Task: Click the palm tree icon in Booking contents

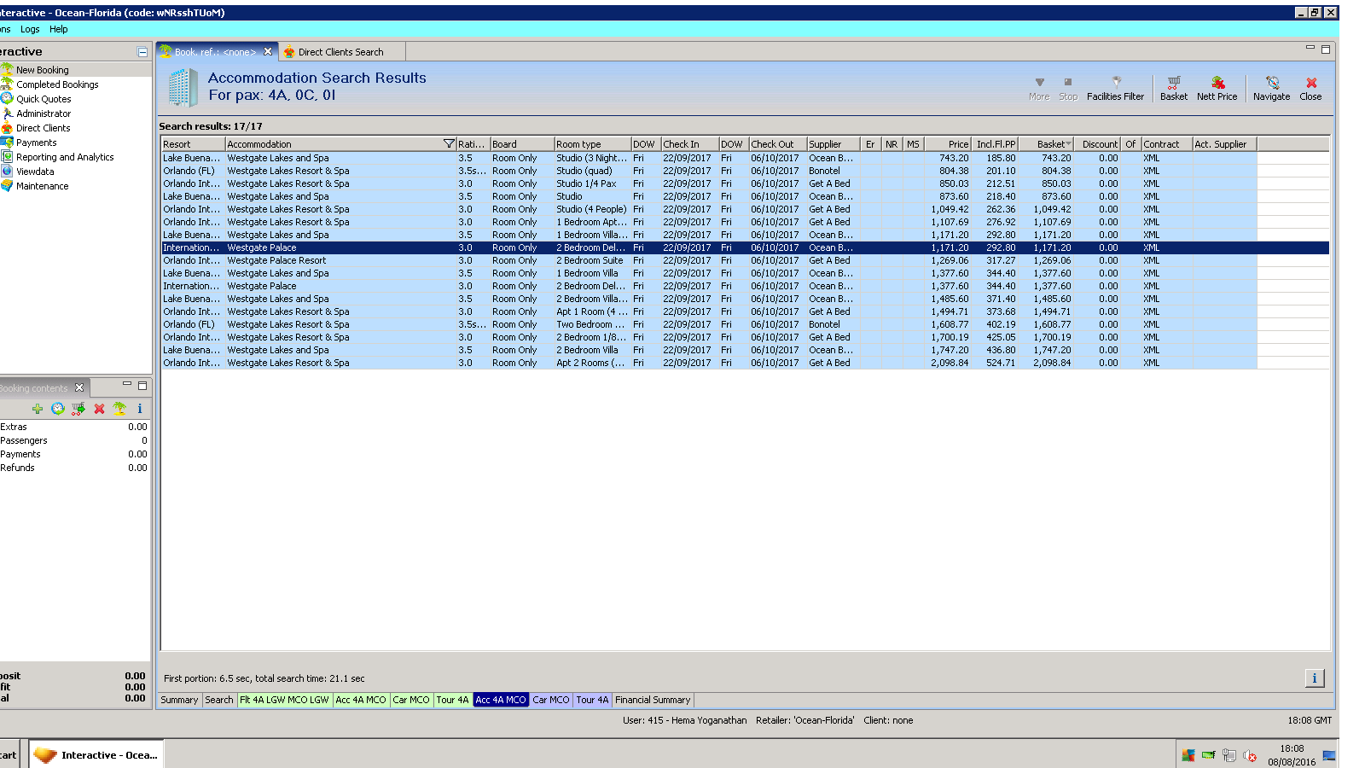Action: click(119, 409)
